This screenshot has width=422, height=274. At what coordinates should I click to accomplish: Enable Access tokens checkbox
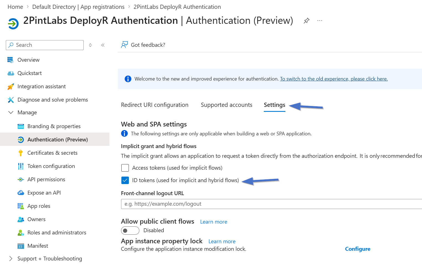pos(125,168)
